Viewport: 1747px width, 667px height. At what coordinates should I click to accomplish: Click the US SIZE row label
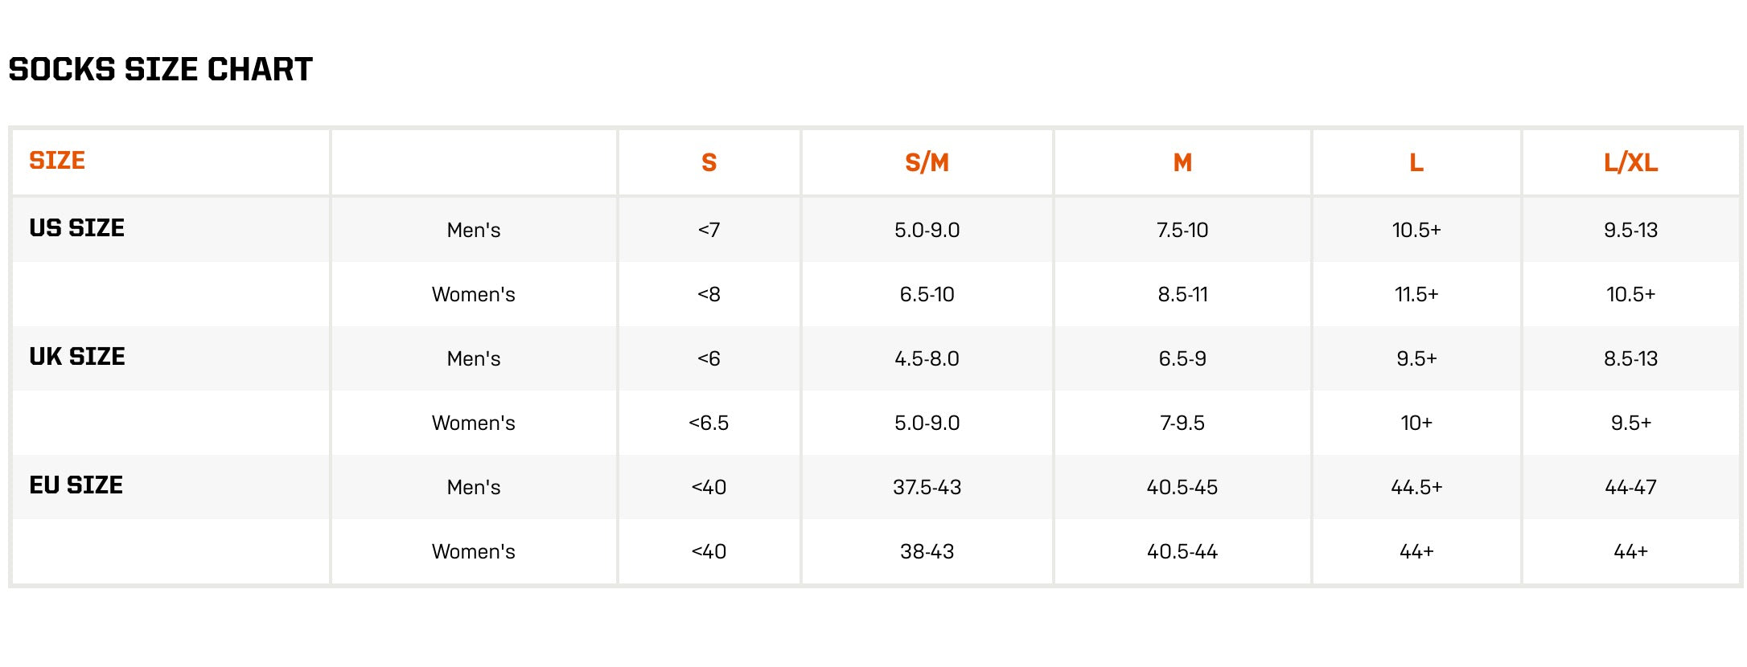[x=76, y=228]
